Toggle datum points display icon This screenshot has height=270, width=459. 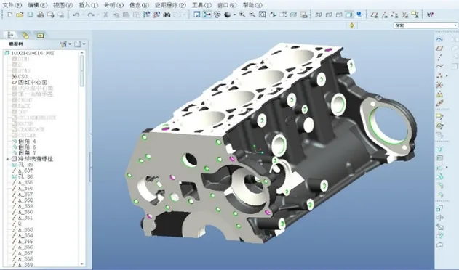(394, 15)
